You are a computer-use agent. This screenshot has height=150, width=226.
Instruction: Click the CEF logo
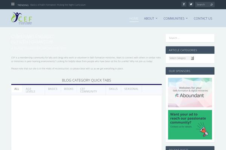pyautogui.click(x=21, y=18)
